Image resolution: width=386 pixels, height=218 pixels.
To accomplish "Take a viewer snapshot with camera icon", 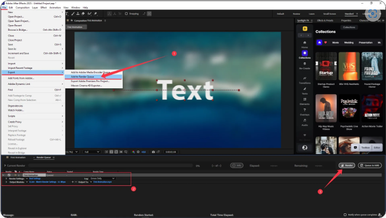I will pos(153,152).
